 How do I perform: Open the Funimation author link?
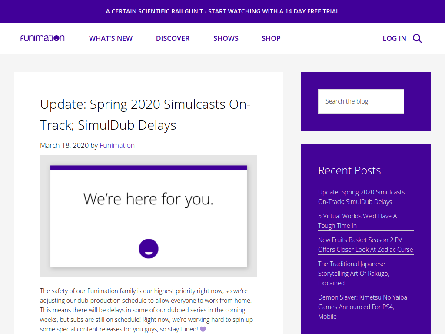click(117, 145)
